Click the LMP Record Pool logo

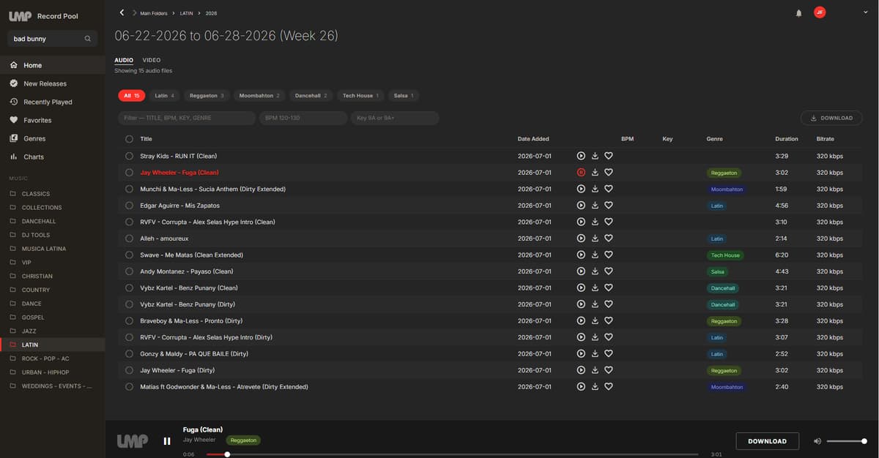pyautogui.click(x=43, y=16)
